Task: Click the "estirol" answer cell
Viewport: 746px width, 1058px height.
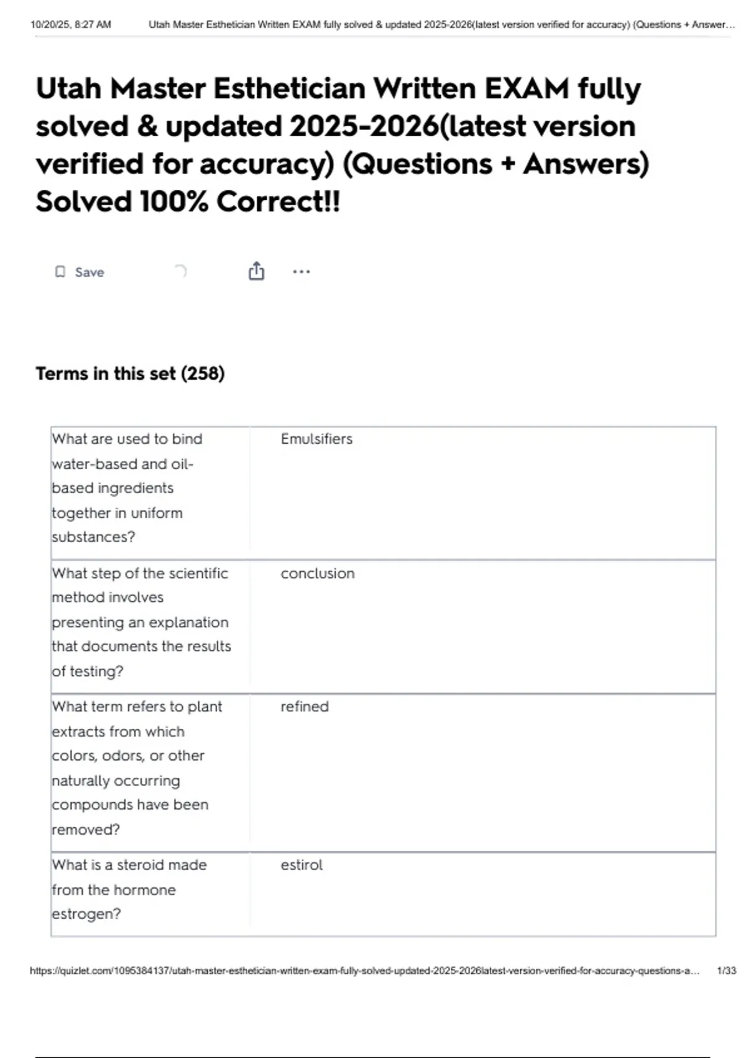Action: click(x=302, y=864)
